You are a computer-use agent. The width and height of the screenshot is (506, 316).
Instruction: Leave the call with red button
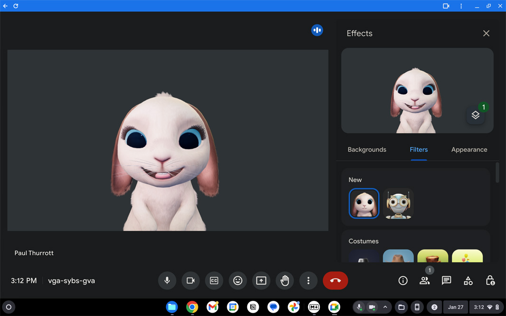(x=335, y=280)
